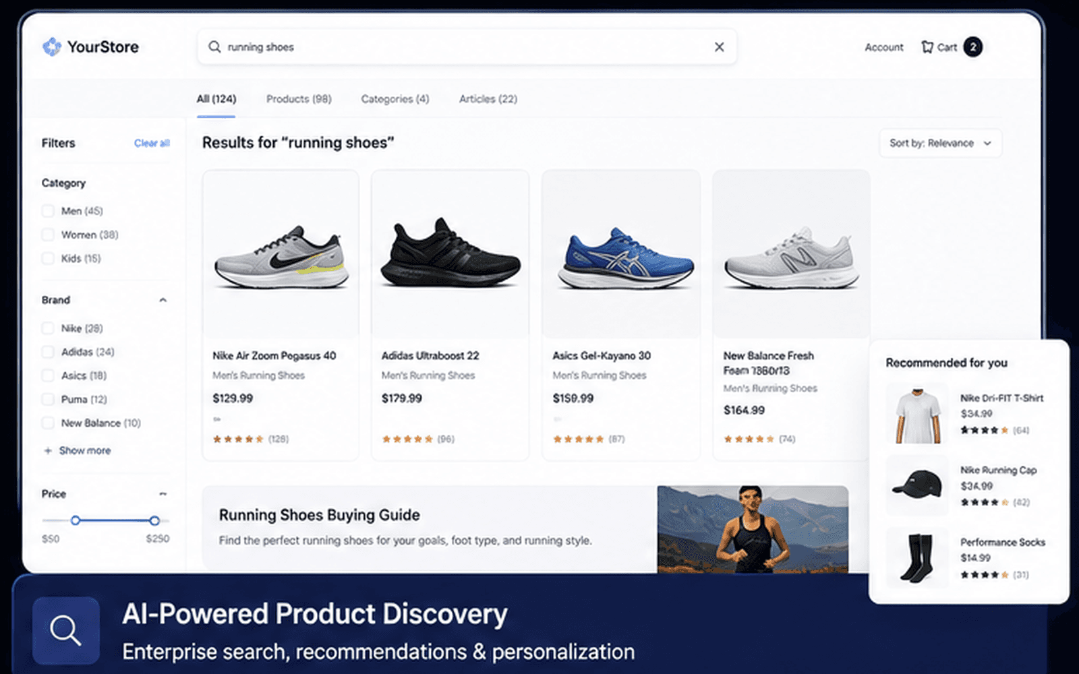Check the Kids category filter
1079x674 pixels.
[x=48, y=258]
